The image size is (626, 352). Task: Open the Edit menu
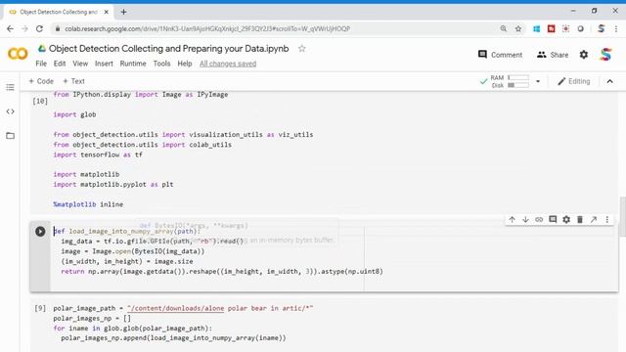(x=60, y=64)
